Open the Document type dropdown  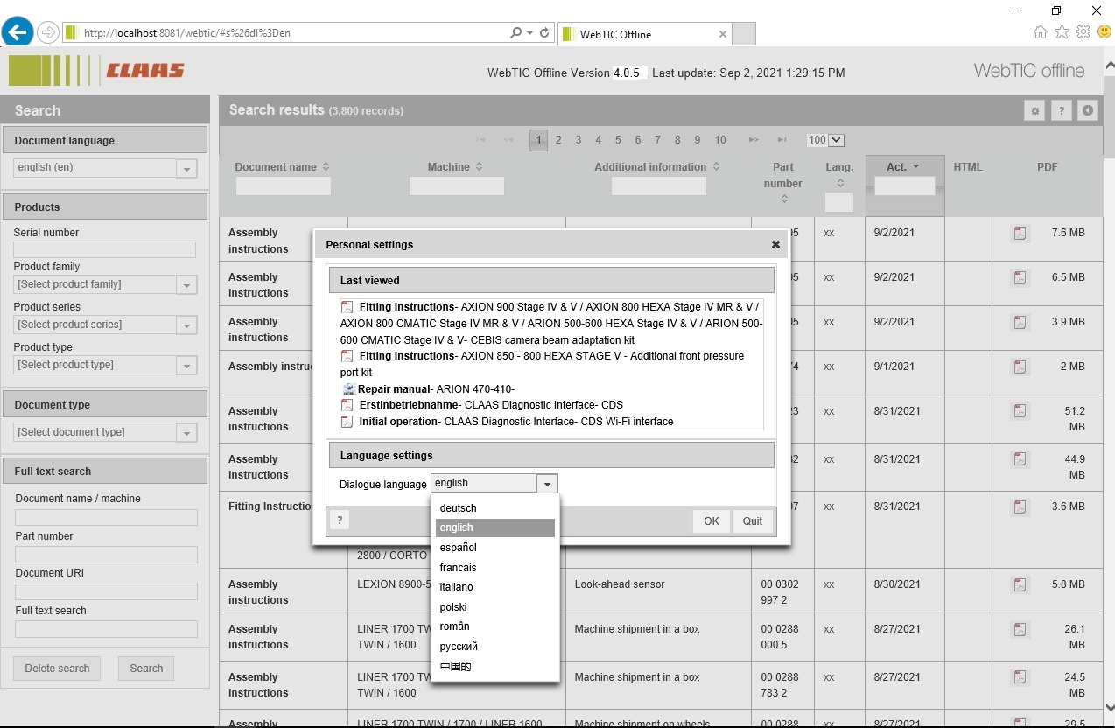point(186,433)
